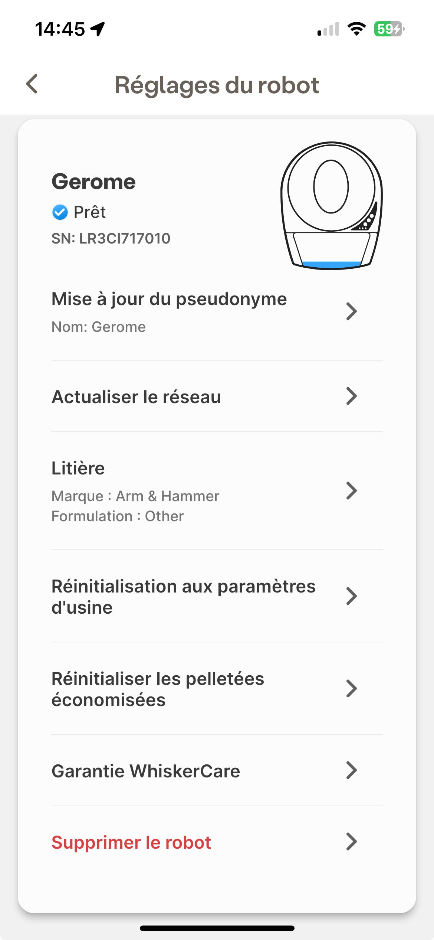Viewport: 434px width, 940px height.
Task: Tap the Wi-Fi status icon
Action: tap(356, 29)
